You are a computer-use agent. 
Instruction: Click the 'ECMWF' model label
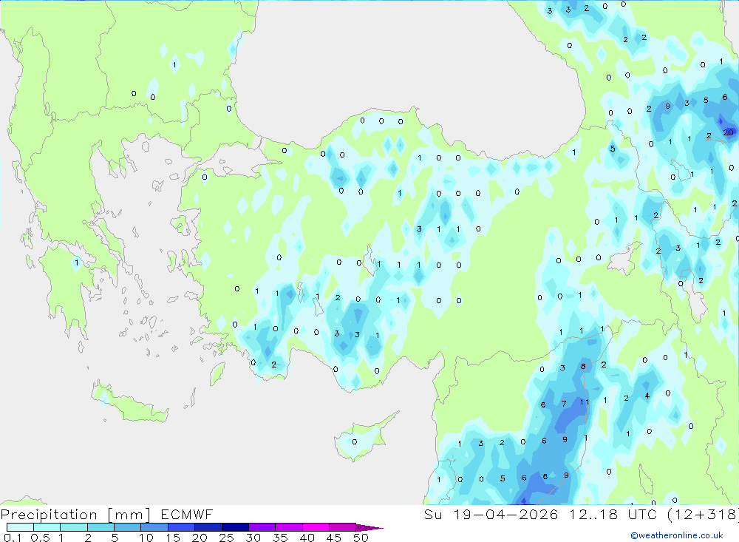[x=187, y=515]
